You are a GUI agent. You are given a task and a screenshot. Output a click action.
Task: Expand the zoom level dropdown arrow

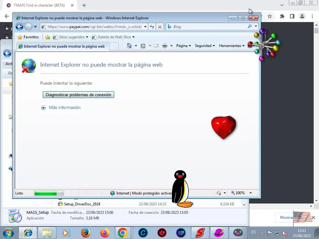[x=251, y=193]
